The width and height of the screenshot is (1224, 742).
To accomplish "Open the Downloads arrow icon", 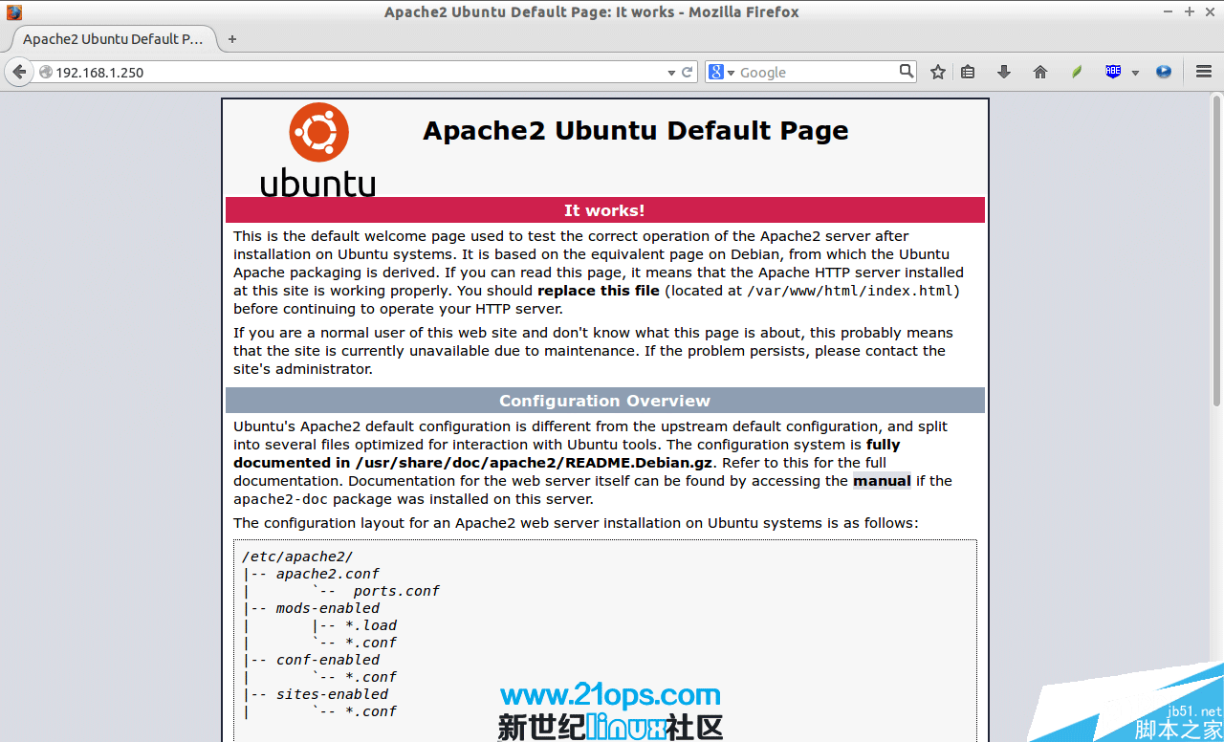I will coord(1004,72).
